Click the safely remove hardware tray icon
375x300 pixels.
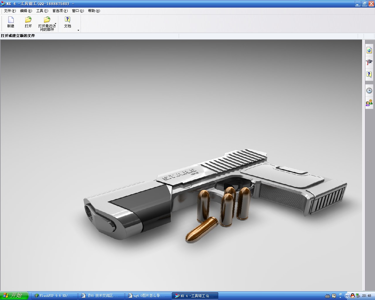pos(358,296)
